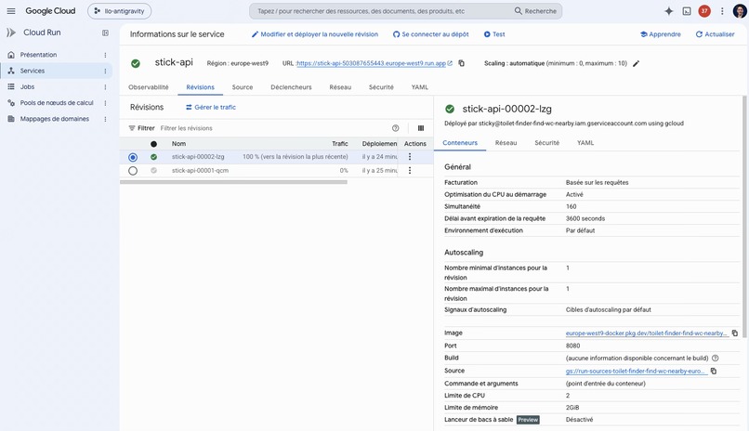Select revision stick-api-00002-lzg radio button
Image resolution: width=749 pixels, height=431 pixels.
pos(133,157)
